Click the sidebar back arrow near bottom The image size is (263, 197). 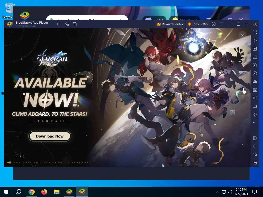[x=255, y=146]
